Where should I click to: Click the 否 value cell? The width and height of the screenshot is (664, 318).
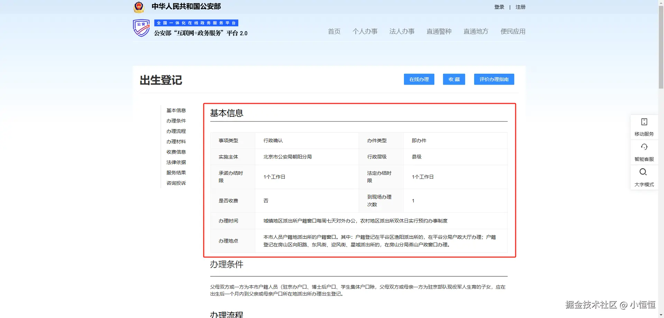(307, 201)
